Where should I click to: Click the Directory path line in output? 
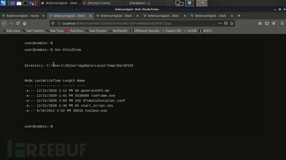point(79,66)
